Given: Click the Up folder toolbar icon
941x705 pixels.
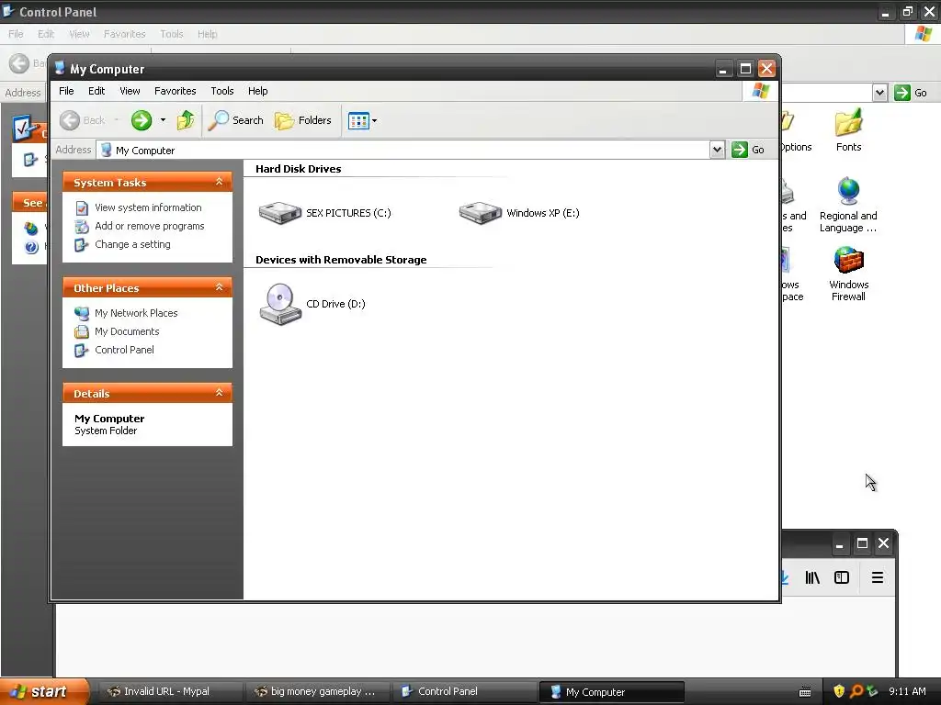Looking at the screenshot, I should (186, 120).
